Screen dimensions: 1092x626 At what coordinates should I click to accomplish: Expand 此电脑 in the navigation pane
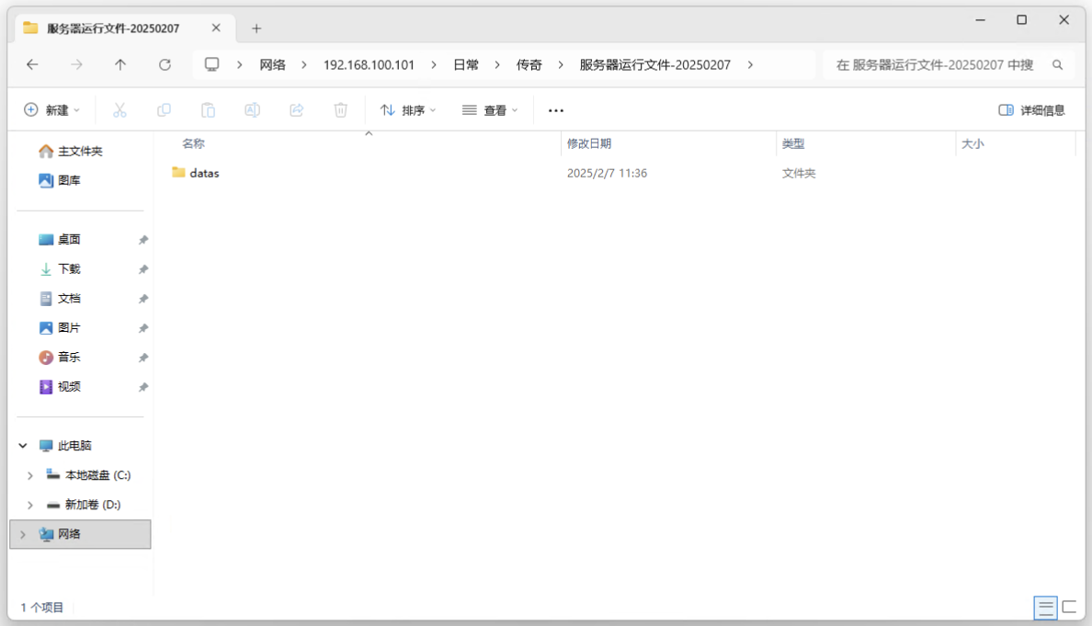click(22, 445)
